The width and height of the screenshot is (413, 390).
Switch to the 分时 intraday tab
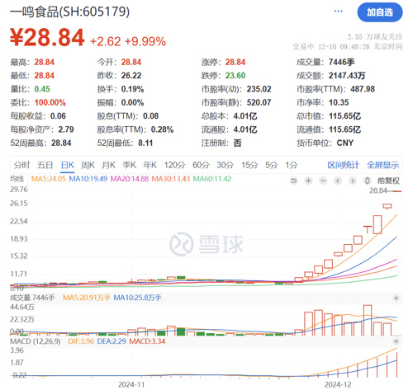click(x=21, y=165)
